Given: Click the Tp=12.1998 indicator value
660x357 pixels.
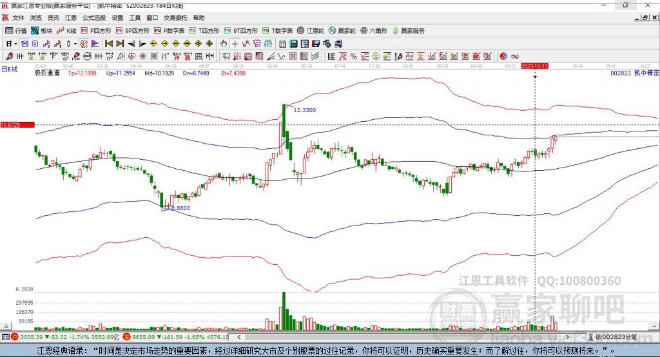Looking at the screenshot, I should coord(82,73).
